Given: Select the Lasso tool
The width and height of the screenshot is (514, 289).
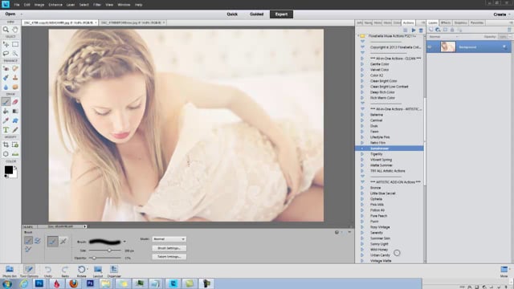Looking at the screenshot, I should point(6,53).
